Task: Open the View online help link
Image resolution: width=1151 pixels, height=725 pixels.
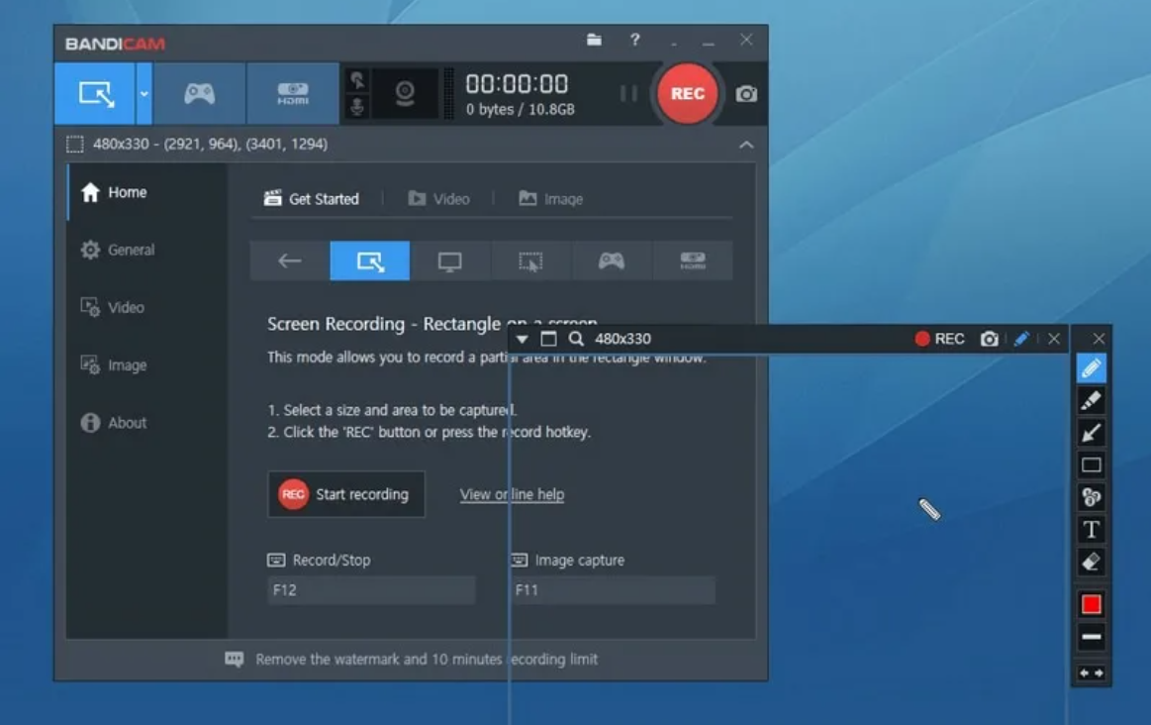Action: click(512, 494)
